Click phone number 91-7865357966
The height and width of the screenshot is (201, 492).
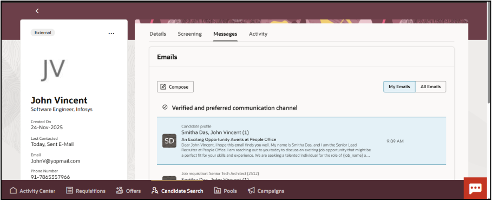(x=50, y=177)
